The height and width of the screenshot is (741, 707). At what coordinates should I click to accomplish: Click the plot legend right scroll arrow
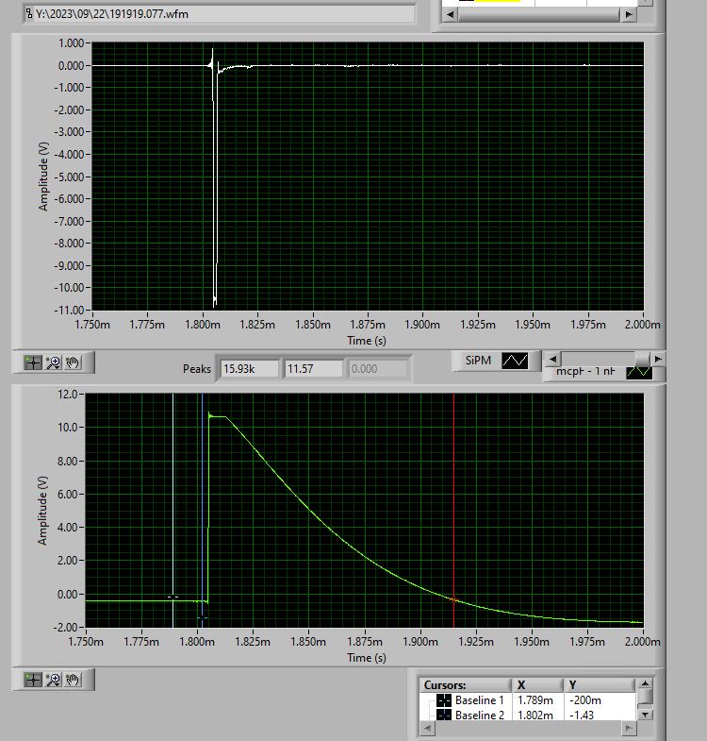click(x=658, y=359)
